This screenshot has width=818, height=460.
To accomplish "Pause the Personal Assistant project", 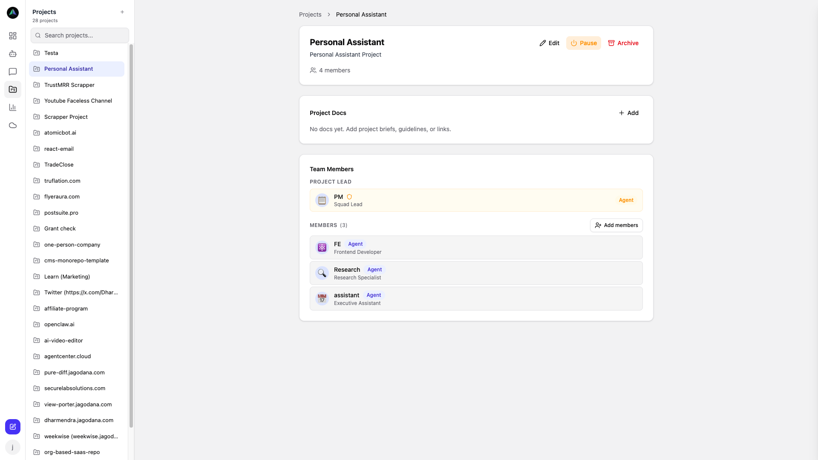I will [583, 43].
